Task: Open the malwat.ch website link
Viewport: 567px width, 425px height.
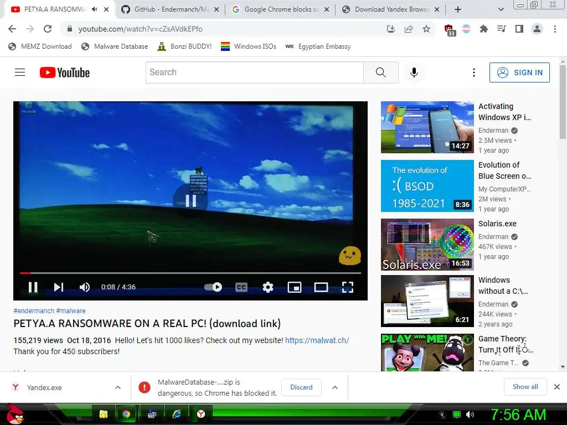Action: tap(317, 340)
